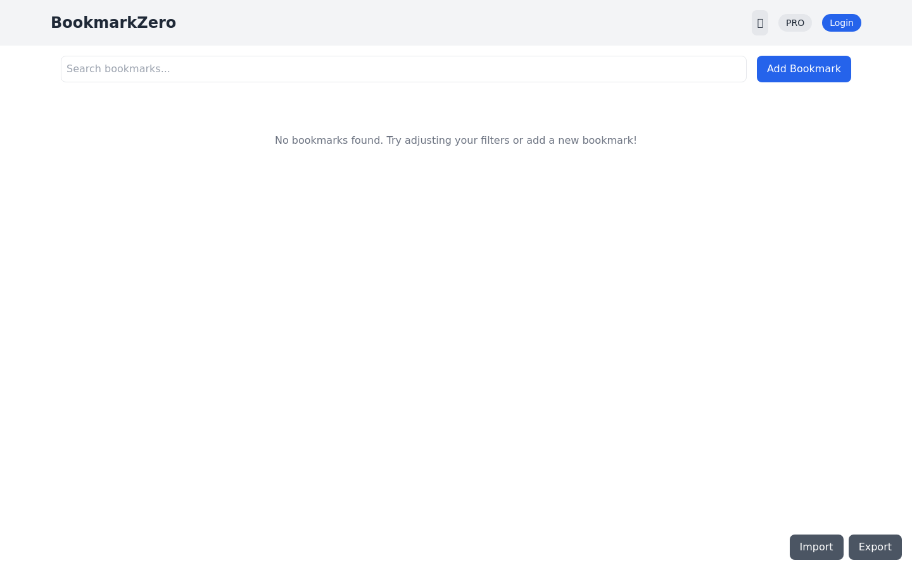Focus the Search bookmarks field
Screen dimensions: 912x570
tap(403, 69)
